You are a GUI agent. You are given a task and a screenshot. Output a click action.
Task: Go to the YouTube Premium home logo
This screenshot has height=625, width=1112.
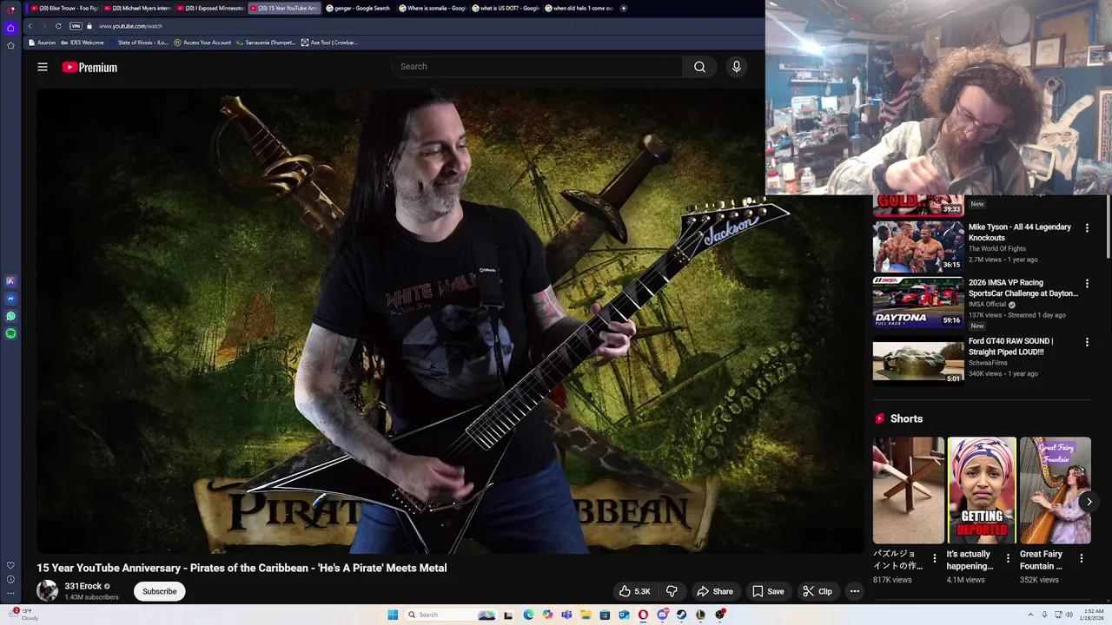pyautogui.click(x=89, y=67)
